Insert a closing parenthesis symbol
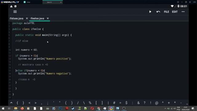 point(72,103)
